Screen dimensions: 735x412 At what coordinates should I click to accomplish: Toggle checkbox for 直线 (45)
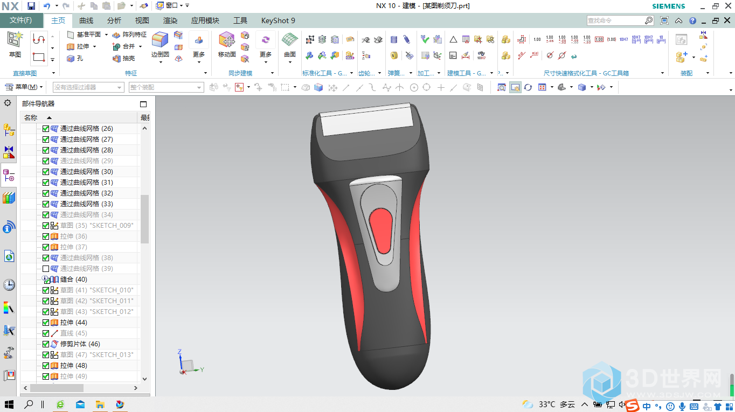coord(46,333)
